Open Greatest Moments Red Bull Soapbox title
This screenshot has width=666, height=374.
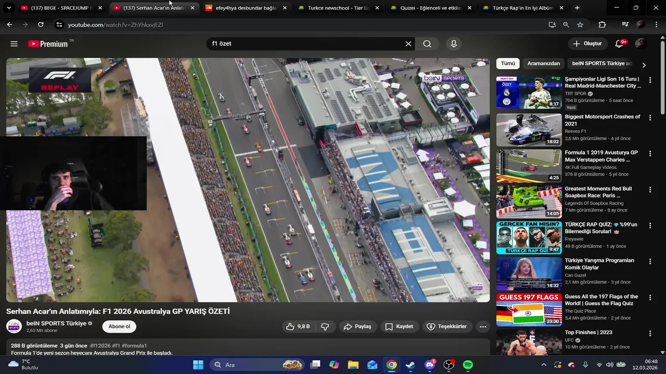coord(598,192)
